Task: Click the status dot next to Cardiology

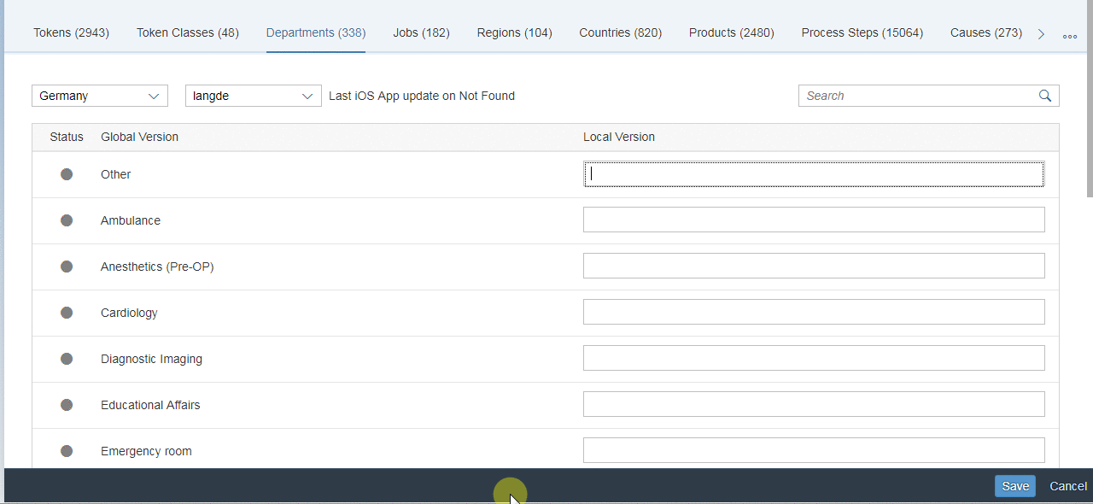Action: (67, 312)
